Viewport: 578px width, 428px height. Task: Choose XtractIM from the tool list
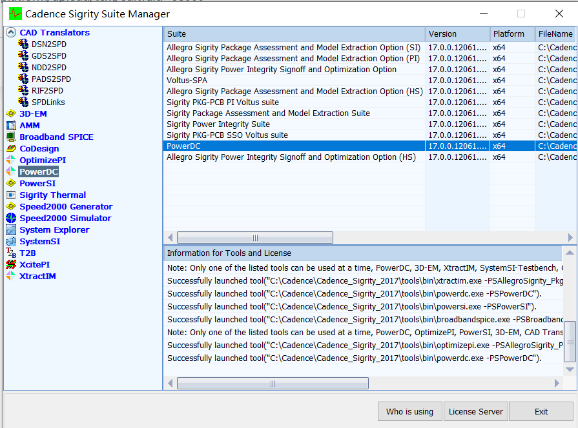37,277
